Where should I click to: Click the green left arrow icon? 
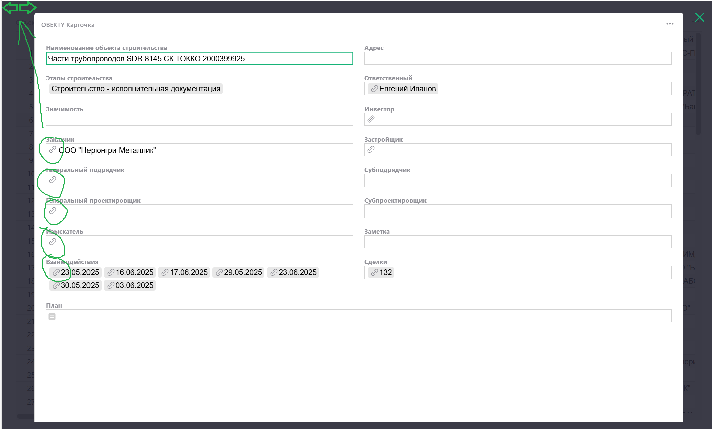click(x=10, y=7)
